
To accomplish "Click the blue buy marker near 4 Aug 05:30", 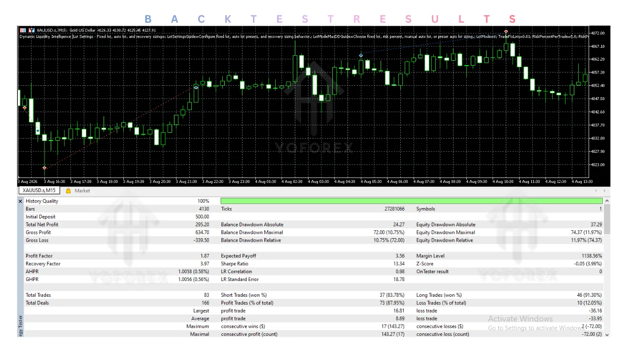I will 361,55.
